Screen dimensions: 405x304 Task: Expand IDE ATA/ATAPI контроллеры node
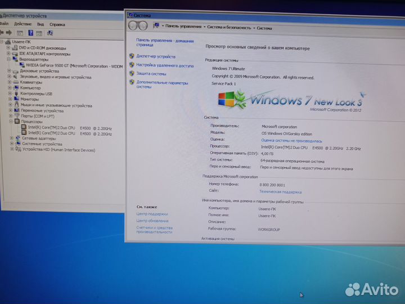(x=8, y=53)
